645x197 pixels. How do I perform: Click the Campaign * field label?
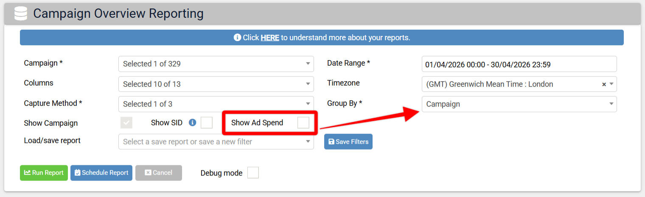43,63
